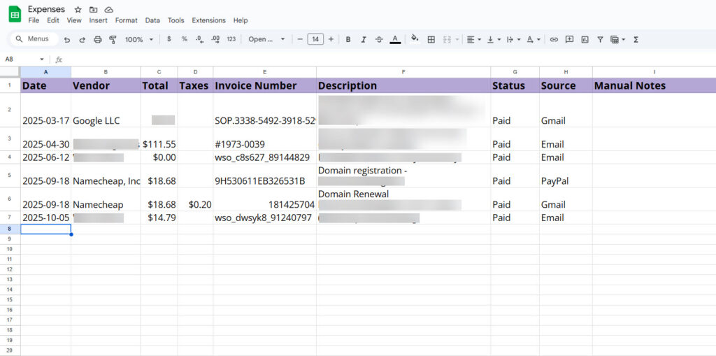This screenshot has height=356, width=716.
Task: Click the Invoice Number header cell
Action: (x=264, y=85)
